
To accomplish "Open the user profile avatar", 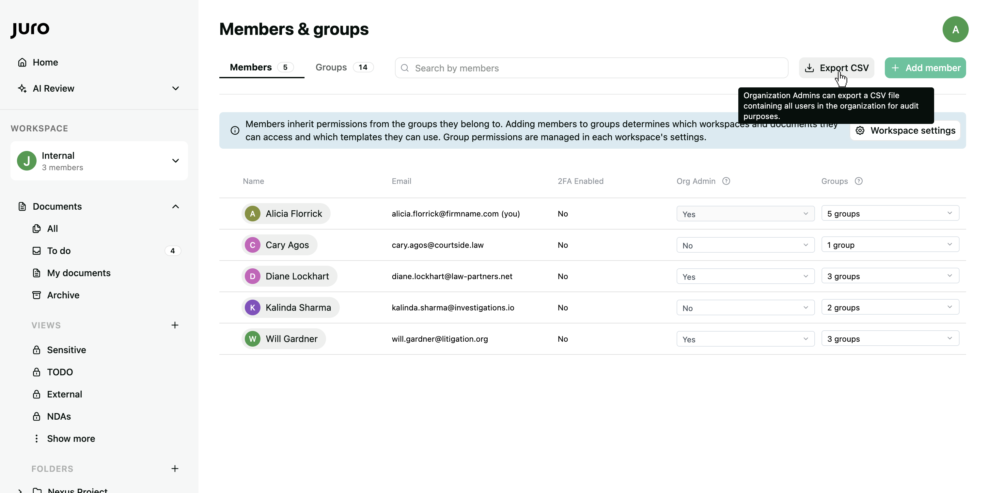I will pyautogui.click(x=955, y=29).
